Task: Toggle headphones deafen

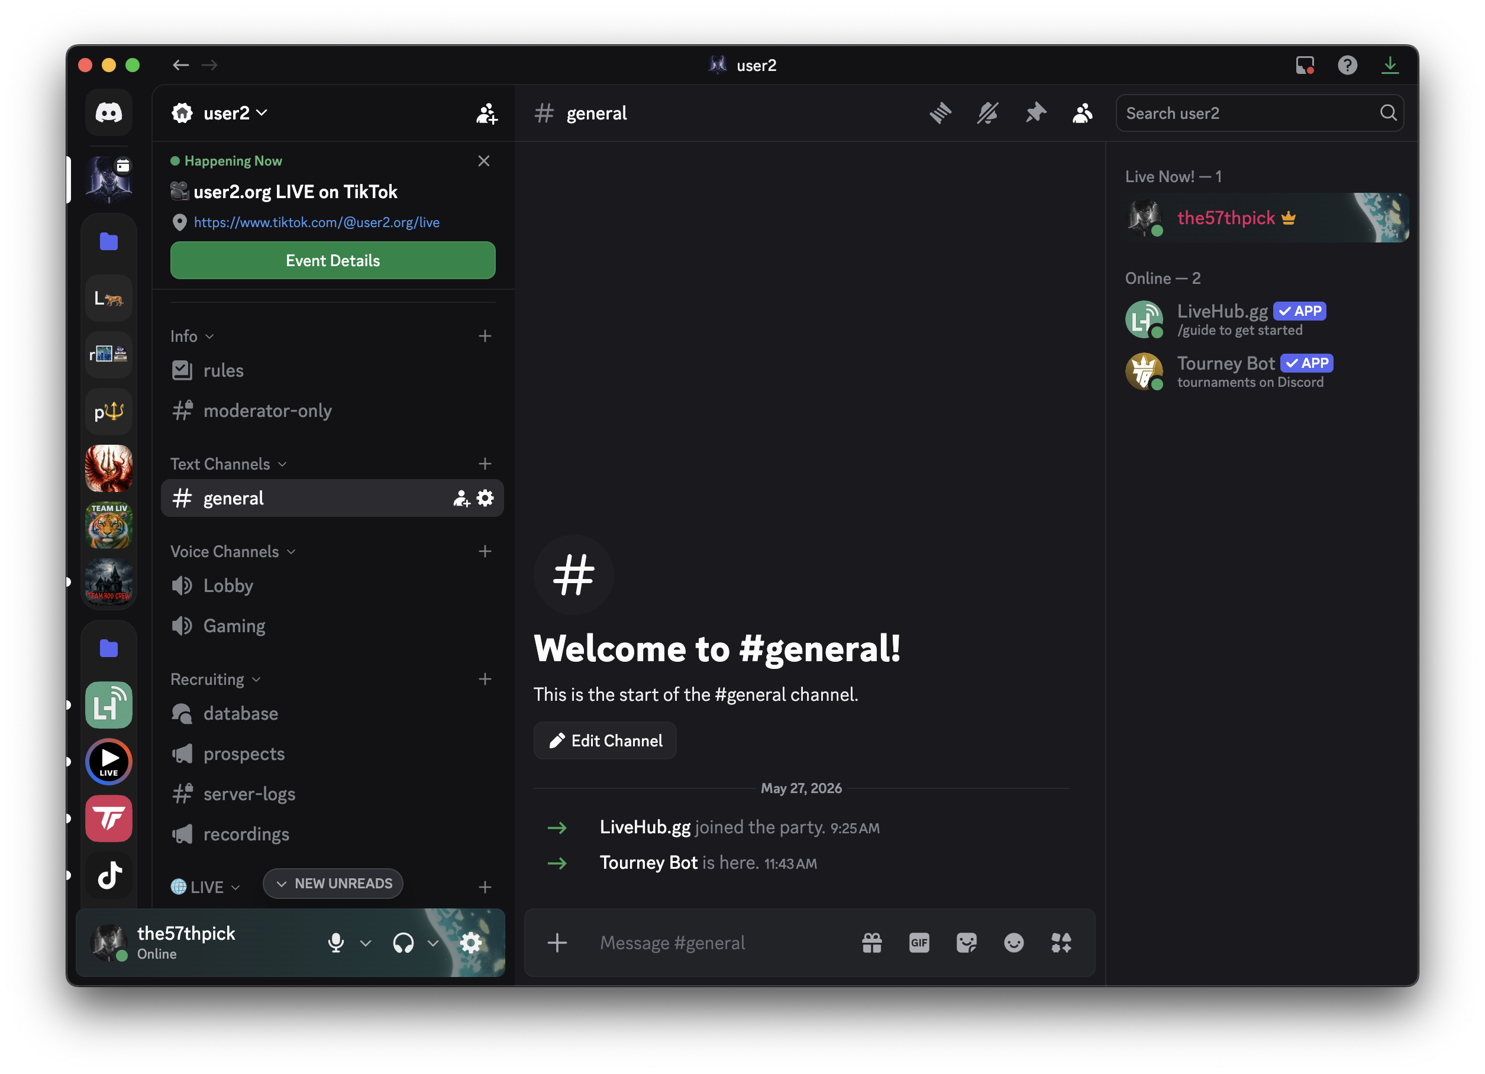Action: pyautogui.click(x=403, y=943)
